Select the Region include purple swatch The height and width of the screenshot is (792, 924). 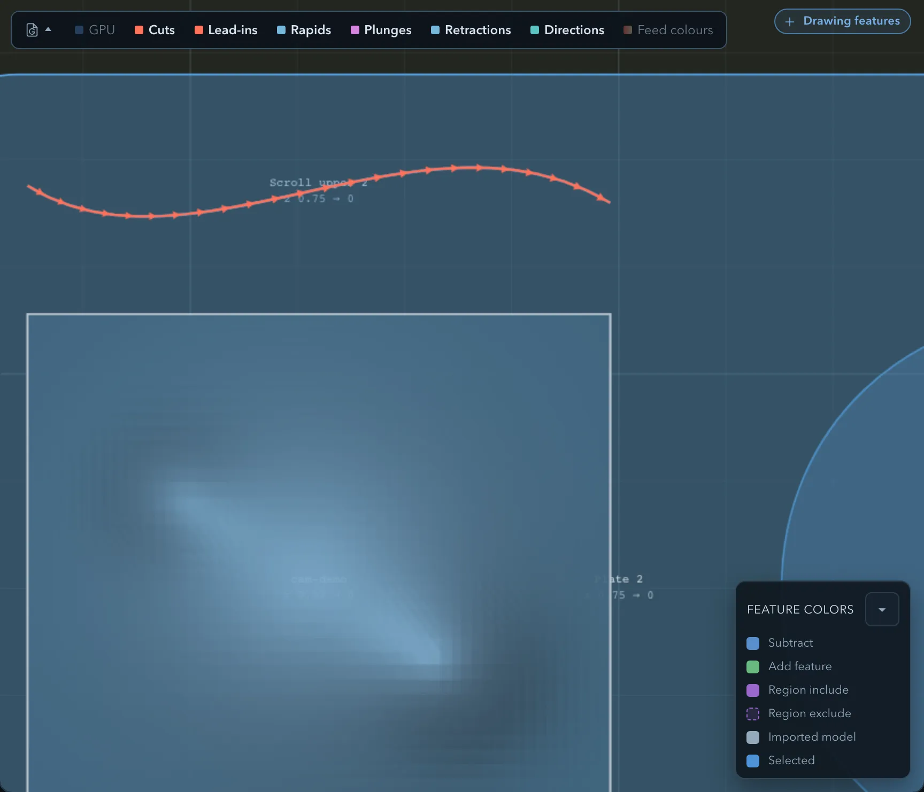tap(753, 690)
